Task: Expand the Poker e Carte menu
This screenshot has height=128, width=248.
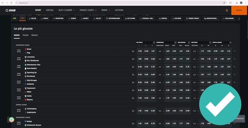Action: [x=88, y=10]
